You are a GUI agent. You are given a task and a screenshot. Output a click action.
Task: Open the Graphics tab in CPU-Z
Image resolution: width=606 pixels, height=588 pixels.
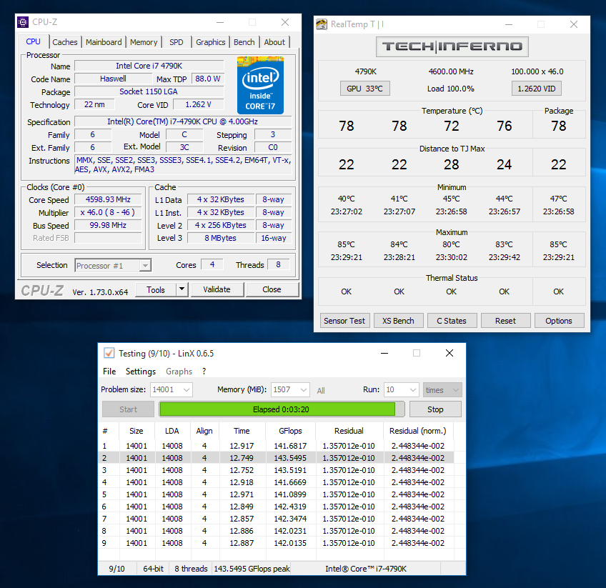point(210,42)
